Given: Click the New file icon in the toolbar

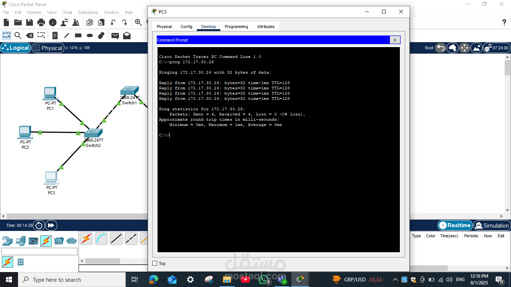Looking at the screenshot, I should point(6,22).
